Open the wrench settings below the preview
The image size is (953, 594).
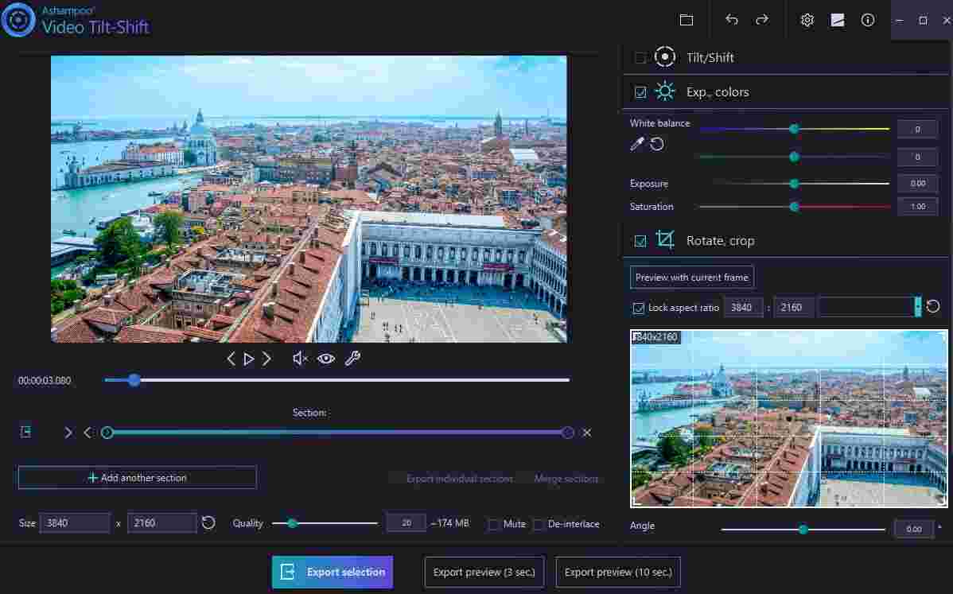tap(352, 359)
